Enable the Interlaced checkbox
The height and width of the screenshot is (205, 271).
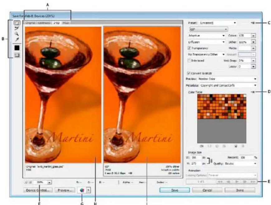click(189, 61)
